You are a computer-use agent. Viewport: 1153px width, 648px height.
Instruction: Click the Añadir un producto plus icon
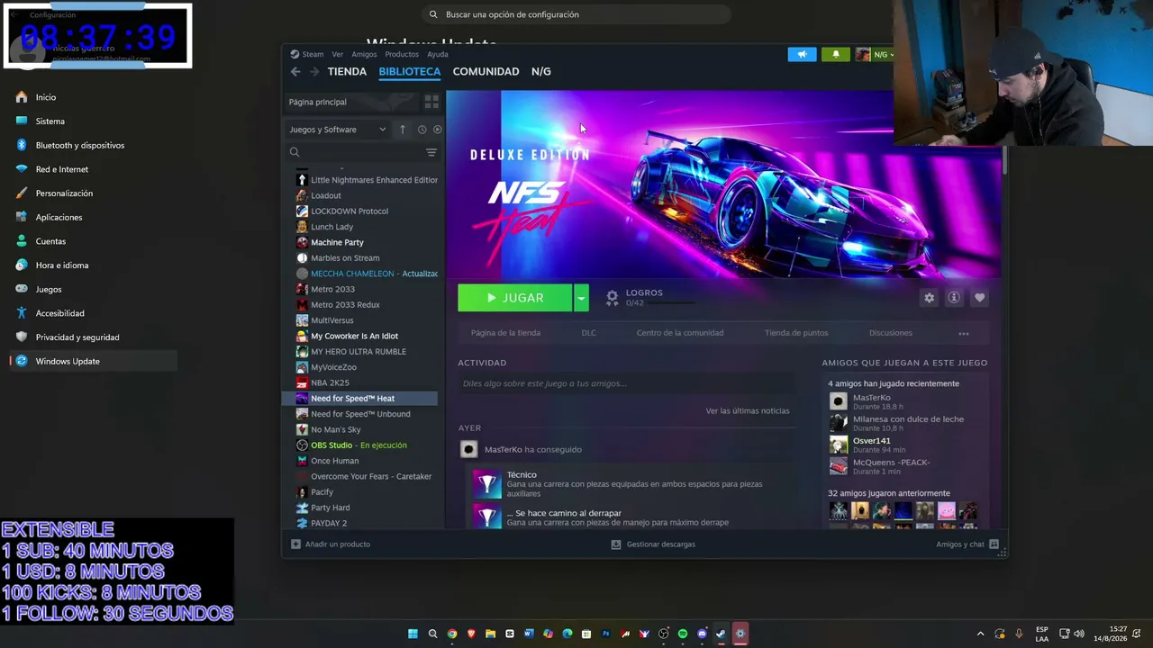click(x=295, y=544)
